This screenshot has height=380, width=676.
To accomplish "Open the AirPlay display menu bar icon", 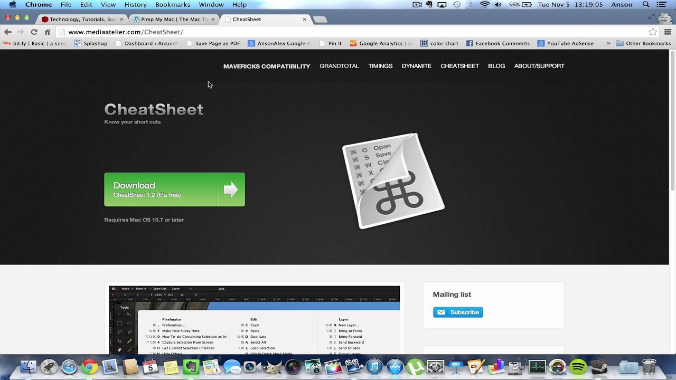I will click(443, 5).
